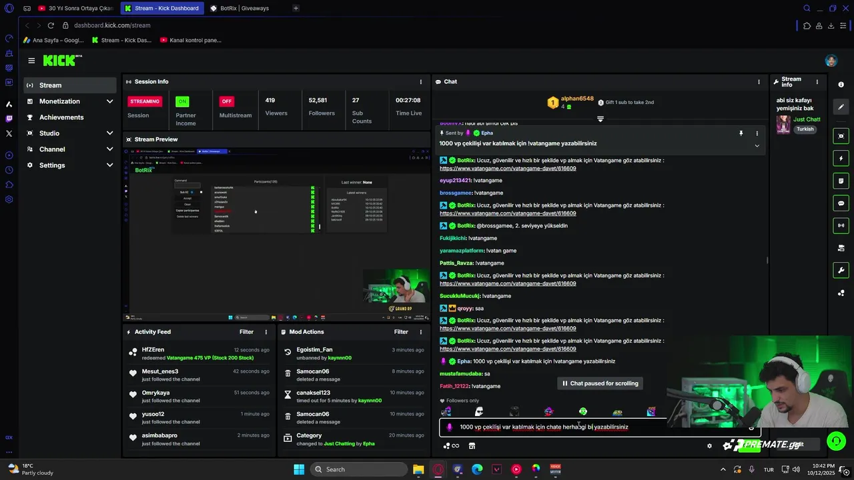Switch to the YouTube 30 Yıl Sonra tab
The width and height of the screenshot is (854, 480).
coord(75,8)
